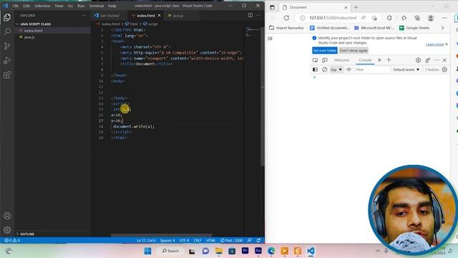Open Microsoft Edge from taskbar
The image size is (458, 258).
271,251
